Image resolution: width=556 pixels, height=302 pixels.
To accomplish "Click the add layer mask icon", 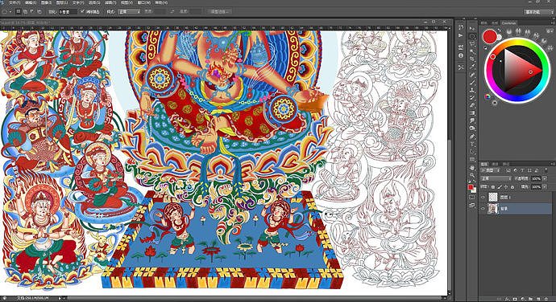I will point(515,299).
